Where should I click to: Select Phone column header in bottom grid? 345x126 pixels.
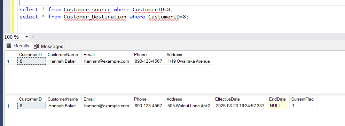[149, 99]
